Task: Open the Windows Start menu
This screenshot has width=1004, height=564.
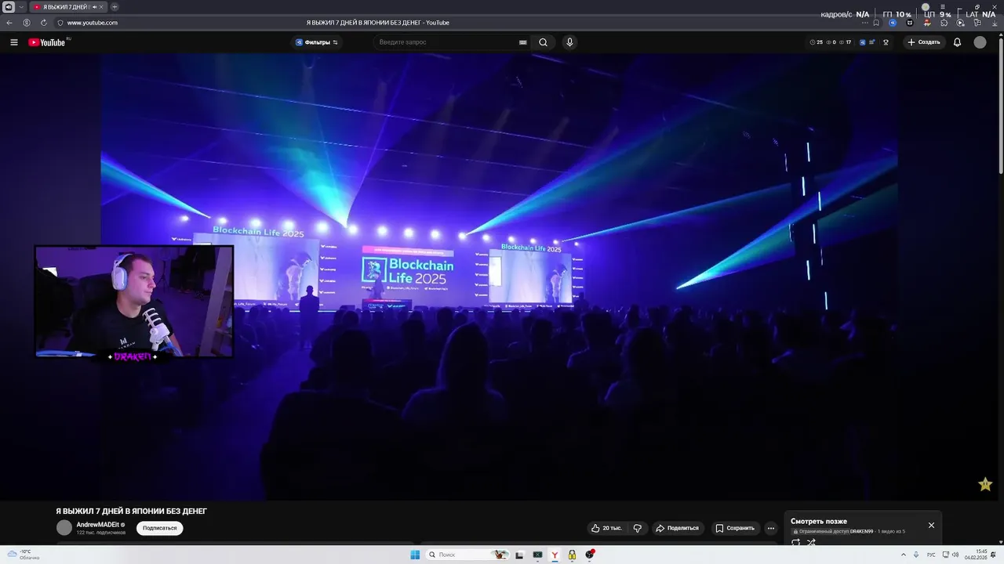Action: [415, 555]
